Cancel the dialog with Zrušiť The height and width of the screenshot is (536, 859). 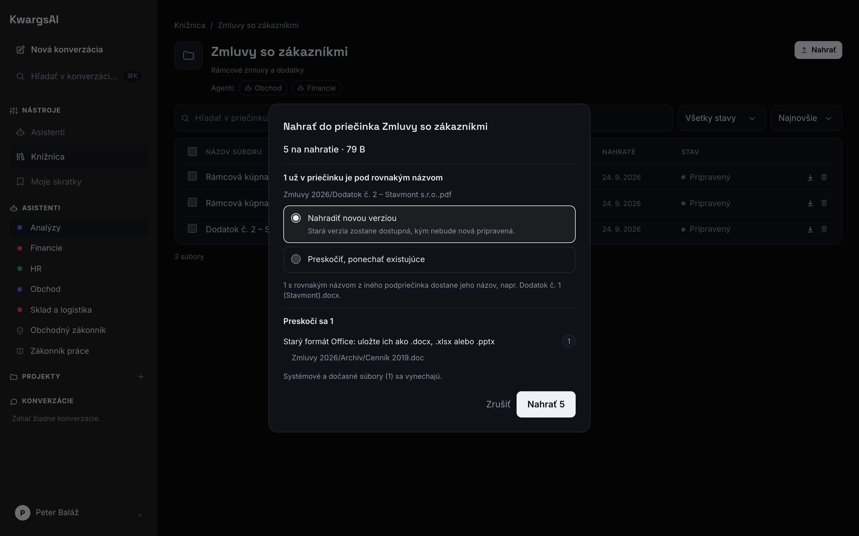point(498,404)
